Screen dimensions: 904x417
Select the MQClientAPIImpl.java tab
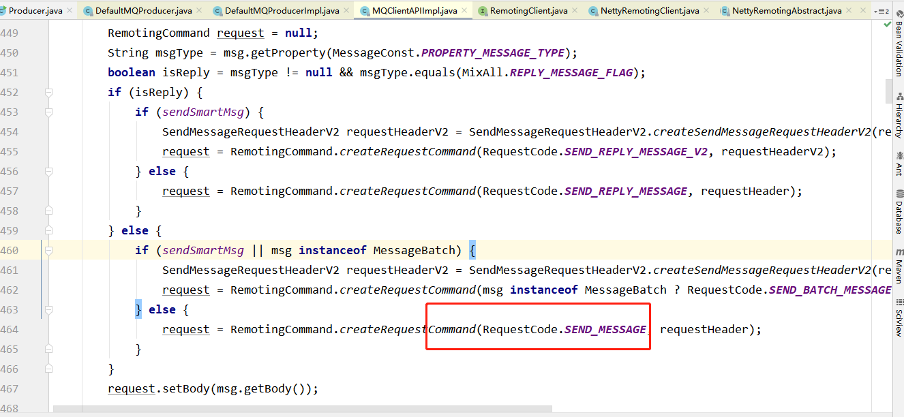coord(414,11)
